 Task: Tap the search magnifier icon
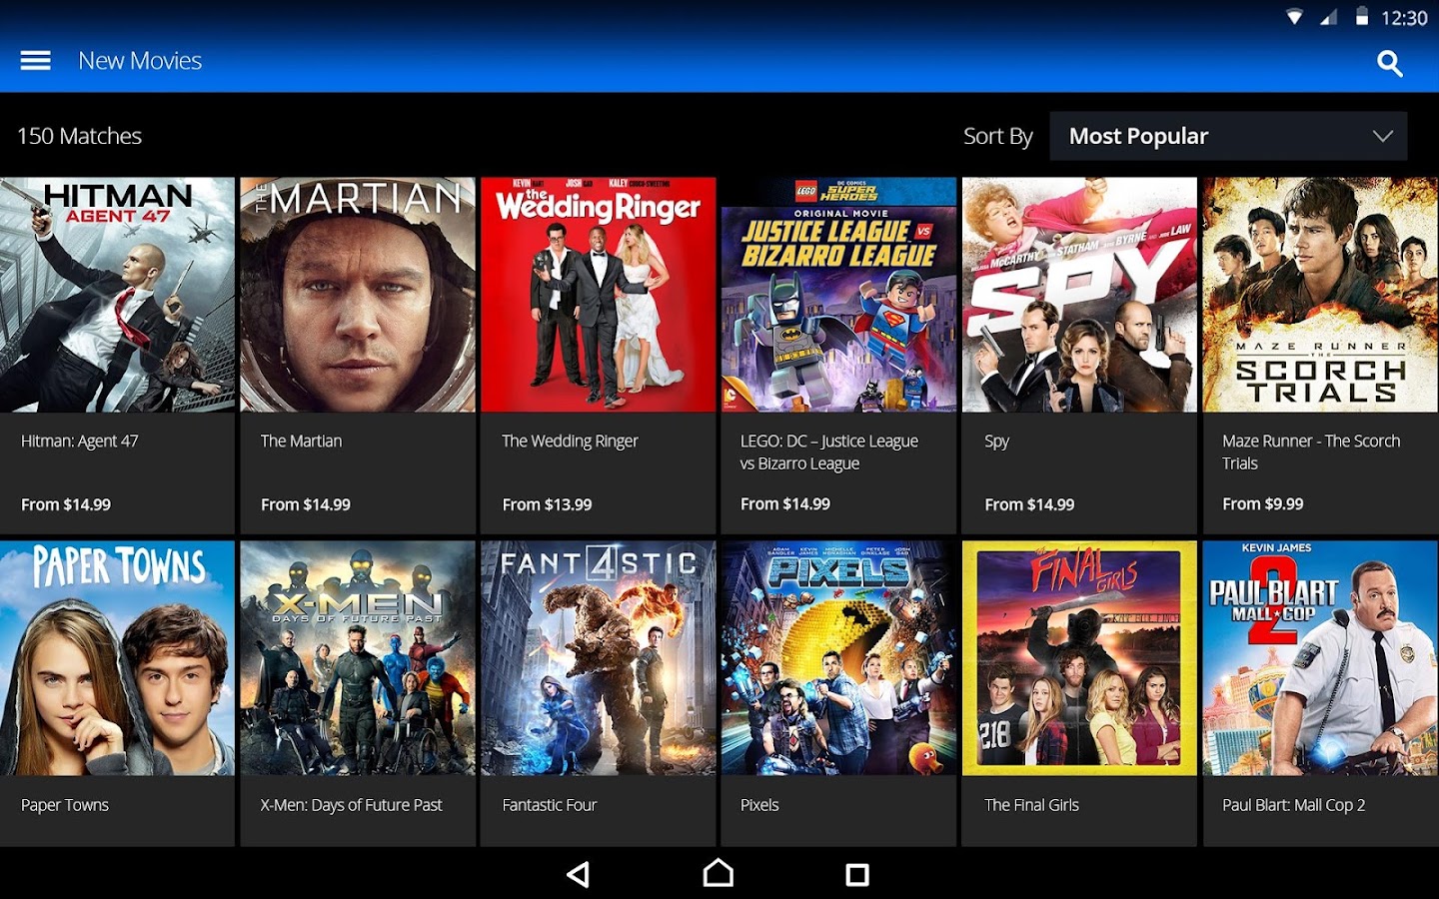coord(1389,64)
